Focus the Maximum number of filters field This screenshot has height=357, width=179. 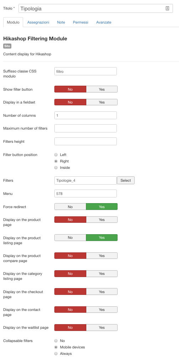pos(86,129)
